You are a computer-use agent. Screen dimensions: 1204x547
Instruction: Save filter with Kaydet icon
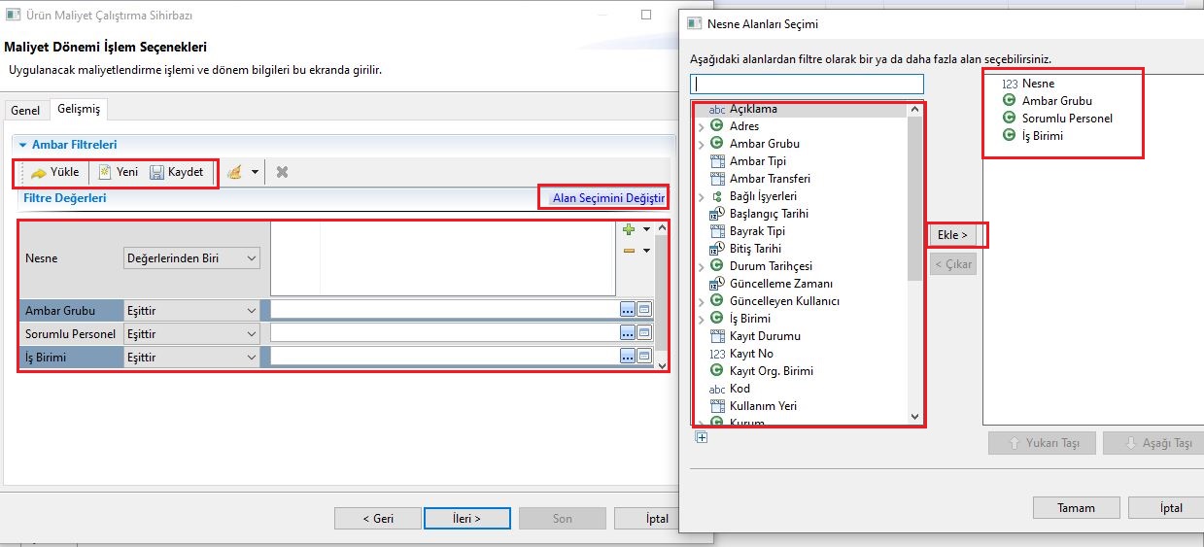(156, 172)
